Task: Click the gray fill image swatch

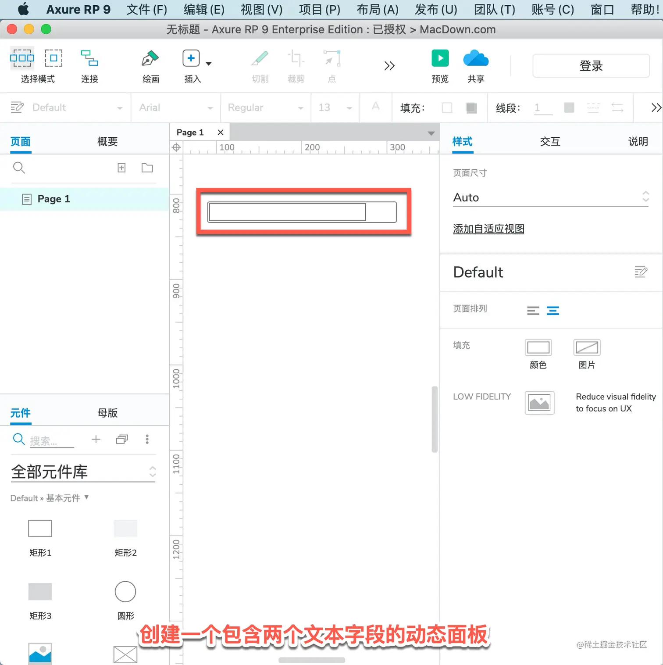Action: click(x=471, y=107)
